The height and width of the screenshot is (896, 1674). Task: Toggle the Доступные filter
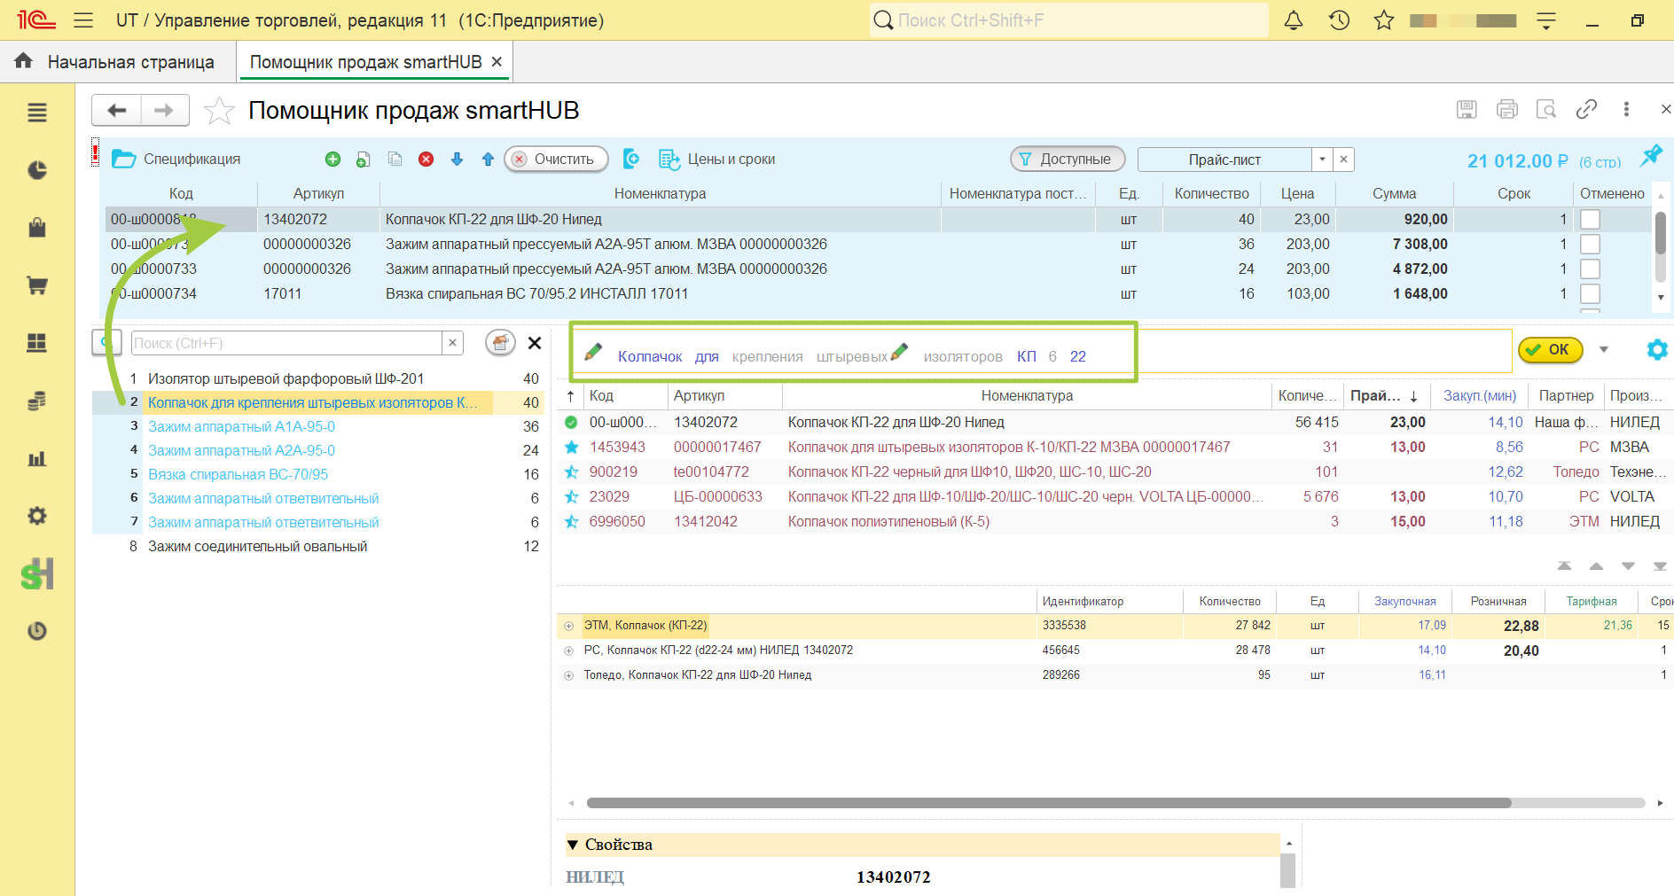pos(1068,160)
